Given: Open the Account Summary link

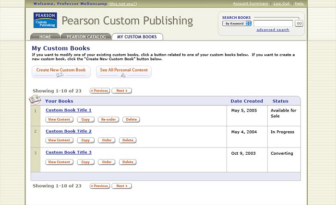Looking at the screenshot, I should pos(251,3).
